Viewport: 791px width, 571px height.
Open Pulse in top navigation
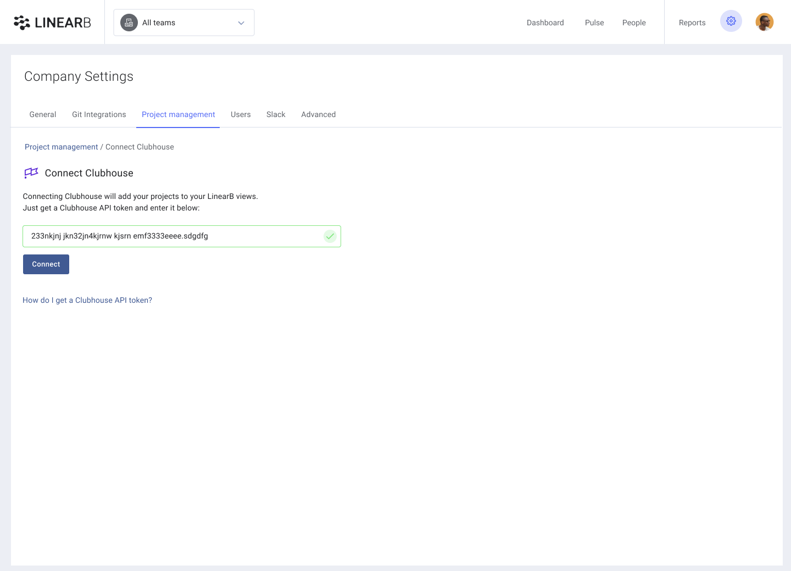tap(594, 23)
